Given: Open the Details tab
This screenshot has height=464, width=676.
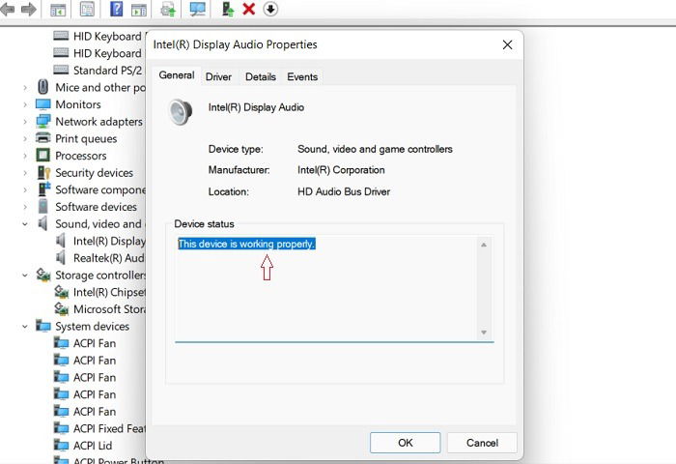Looking at the screenshot, I should pos(261,76).
